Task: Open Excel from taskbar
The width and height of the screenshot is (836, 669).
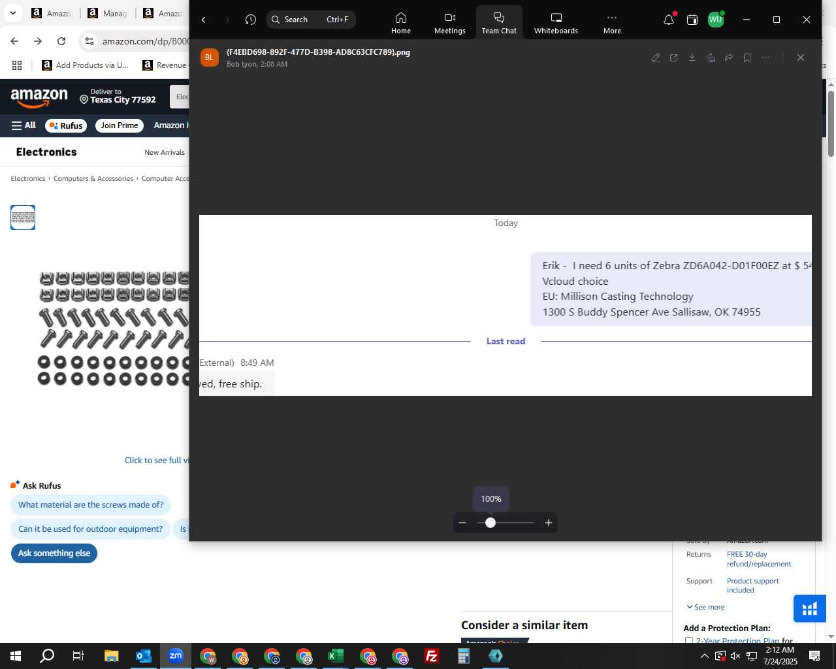Action: 336,656
